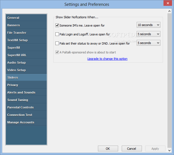This screenshot has height=155, width=174.
Task: Open the '10 seconds' duration dropdown
Action: pos(149,25)
